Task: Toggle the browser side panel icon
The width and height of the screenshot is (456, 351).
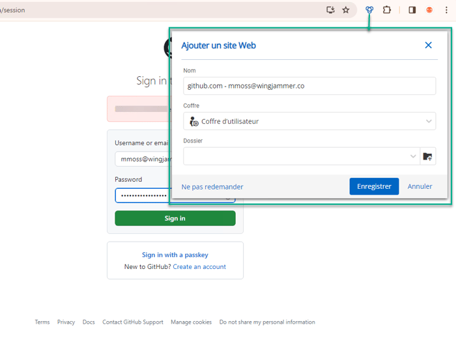Action: click(x=412, y=10)
